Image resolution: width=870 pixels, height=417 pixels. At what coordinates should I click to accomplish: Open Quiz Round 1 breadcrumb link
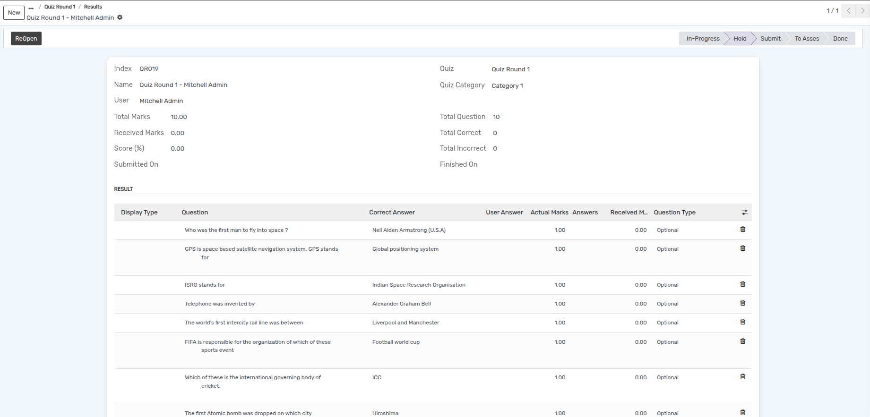point(60,7)
